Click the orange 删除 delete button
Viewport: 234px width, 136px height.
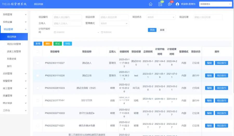click(48, 44)
